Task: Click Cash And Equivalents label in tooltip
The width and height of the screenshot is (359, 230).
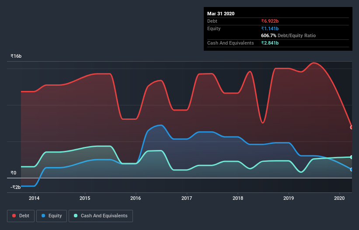Action: tap(230, 43)
